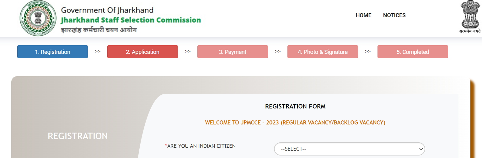Image resolution: width=482 pixels, height=158 pixels.
Task: Open the NOTICES menu item
Action: (394, 15)
